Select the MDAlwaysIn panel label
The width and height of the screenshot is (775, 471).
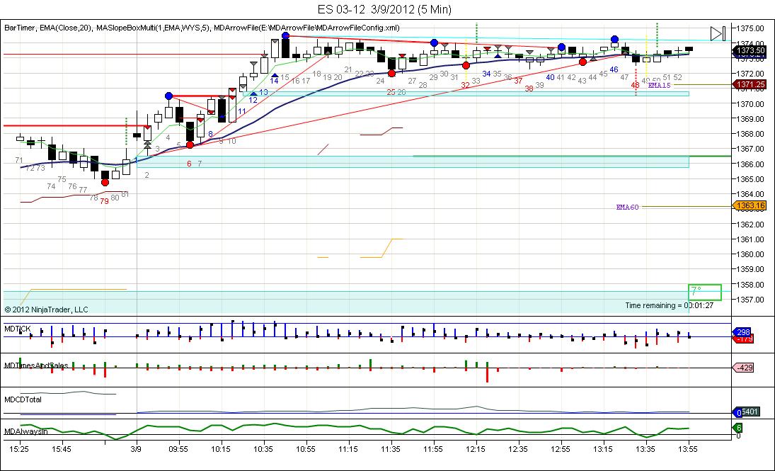click(x=26, y=431)
